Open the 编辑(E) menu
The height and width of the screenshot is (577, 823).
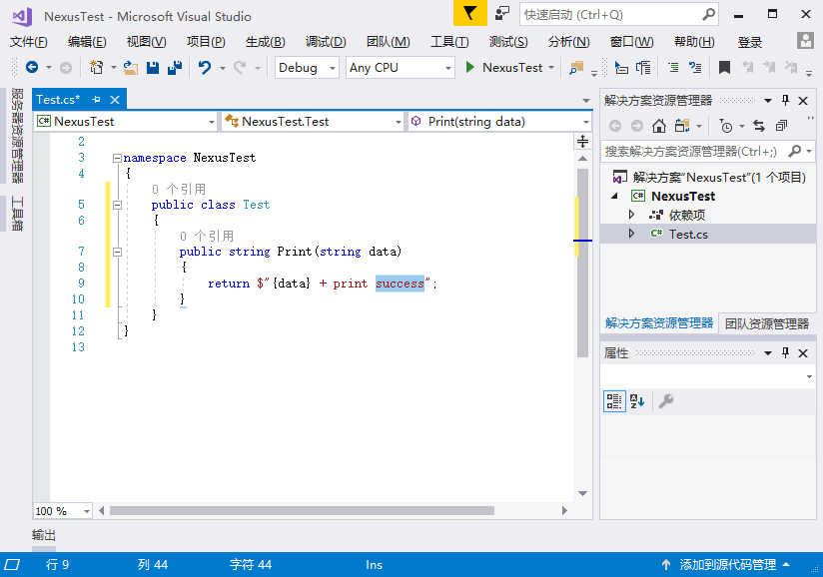tap(87, 42)
